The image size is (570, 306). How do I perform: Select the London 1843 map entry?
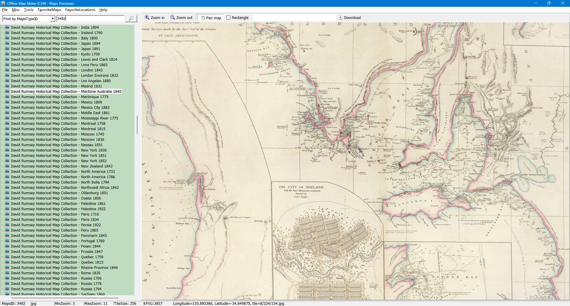pyautogui.click(x=57, y=70)
